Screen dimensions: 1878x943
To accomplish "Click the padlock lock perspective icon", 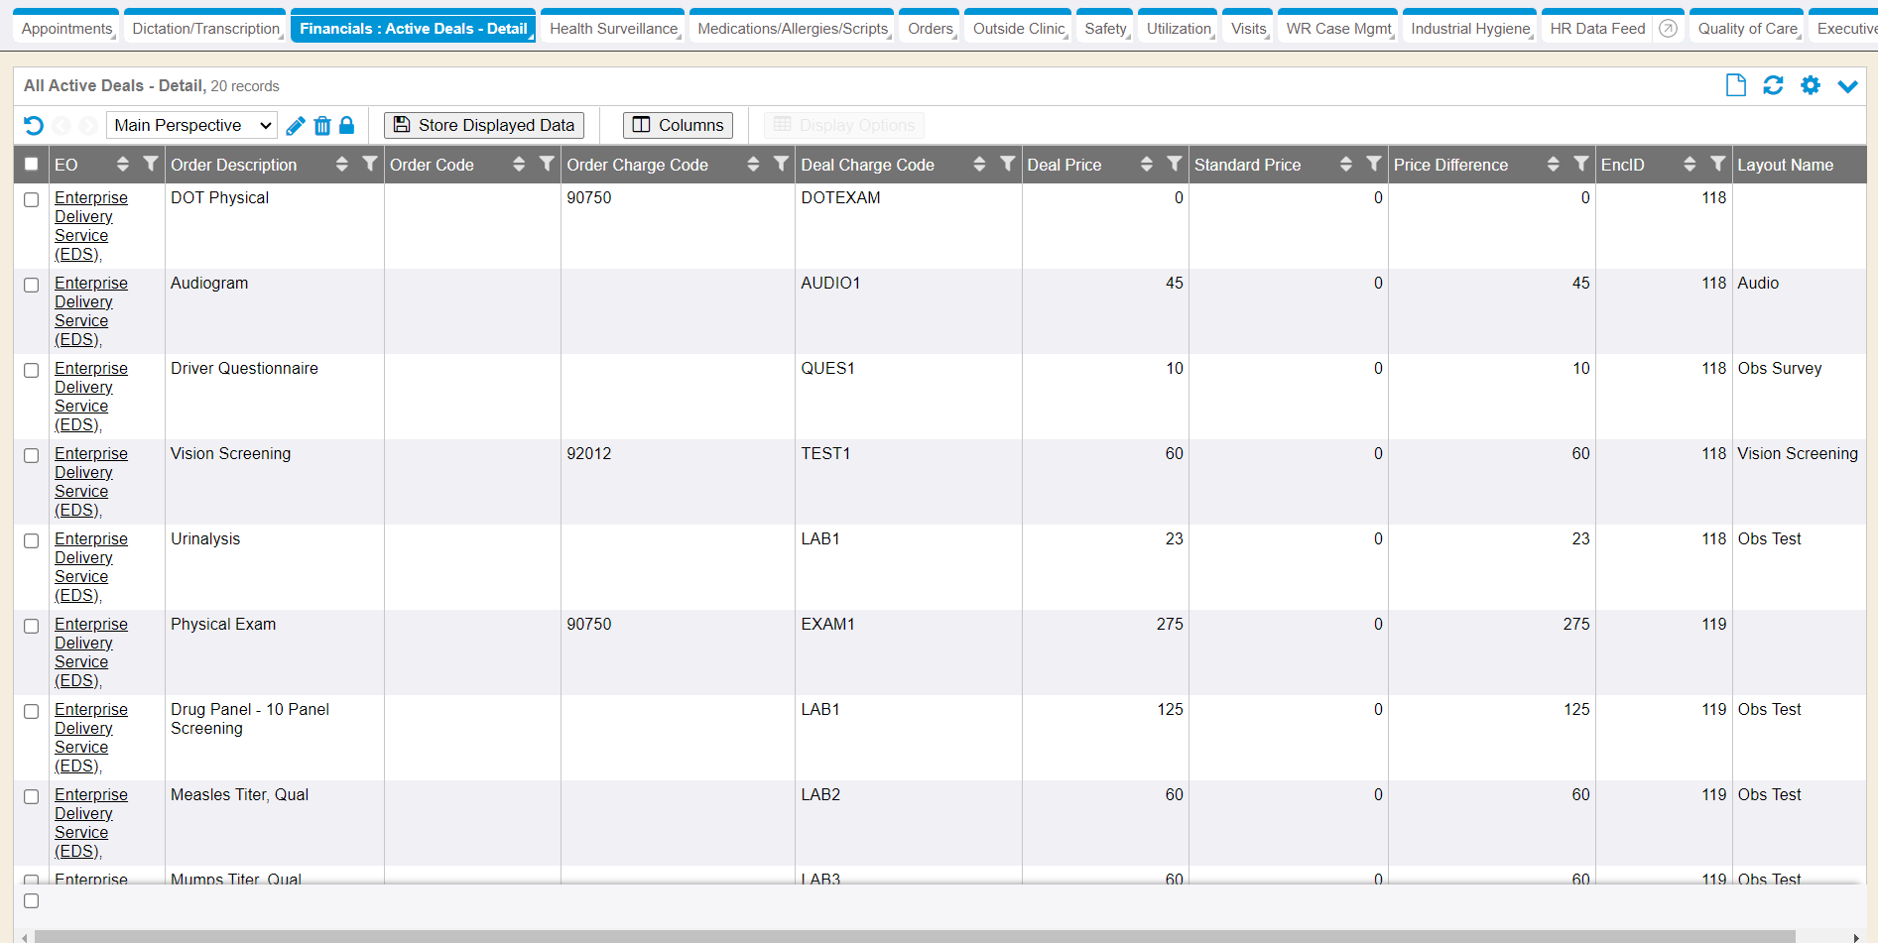I will point(346,126).
